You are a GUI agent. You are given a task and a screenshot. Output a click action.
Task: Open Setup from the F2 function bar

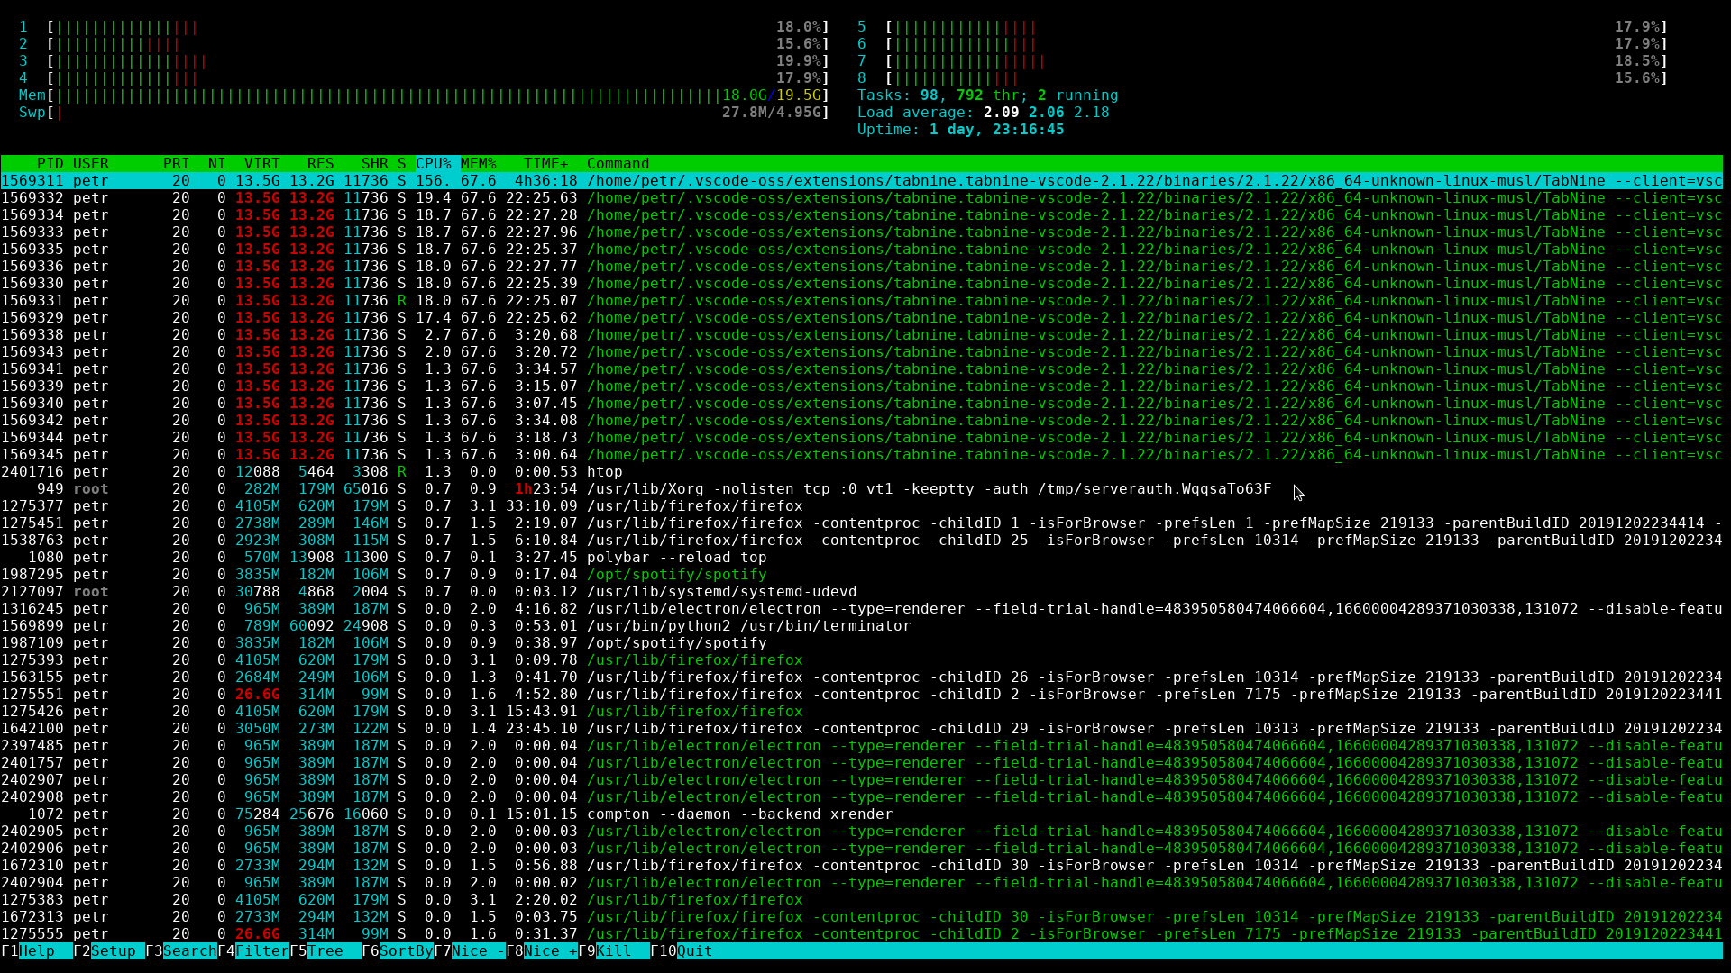coord(113,951)
